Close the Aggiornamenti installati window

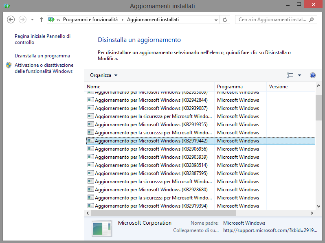point(314,4)
